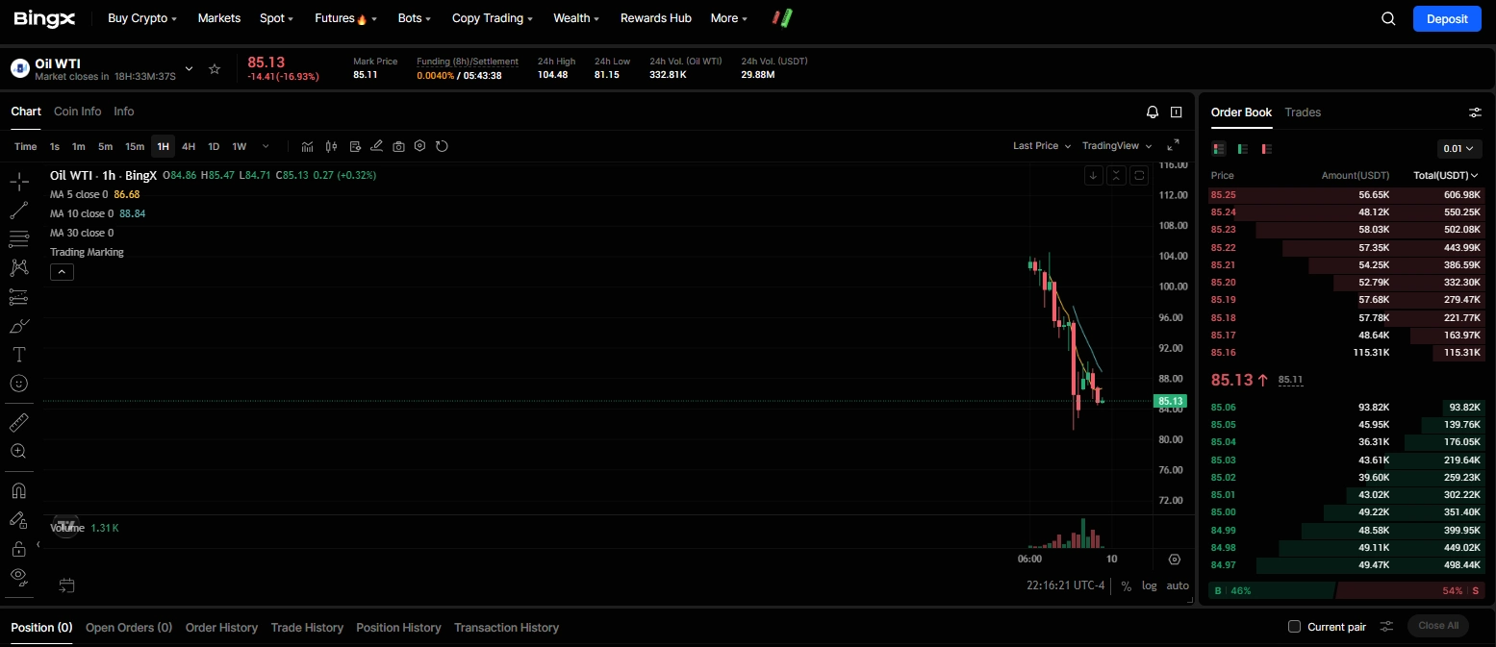
Task: Toggle hide all drawings eye icon
Action: 18,576
